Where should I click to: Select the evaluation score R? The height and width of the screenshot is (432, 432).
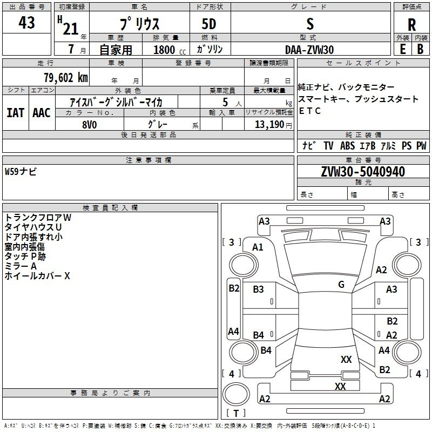[411, 24]
